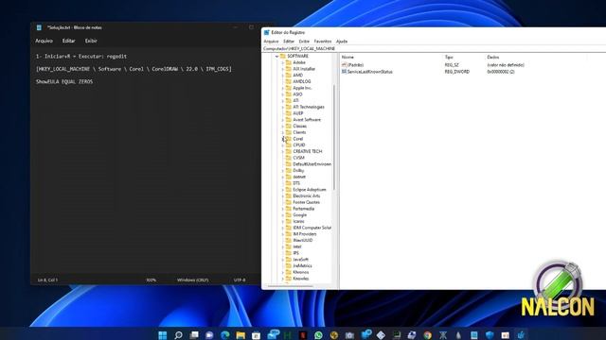
Task: Click the Corel key folder icon
Action: [288, 139]
